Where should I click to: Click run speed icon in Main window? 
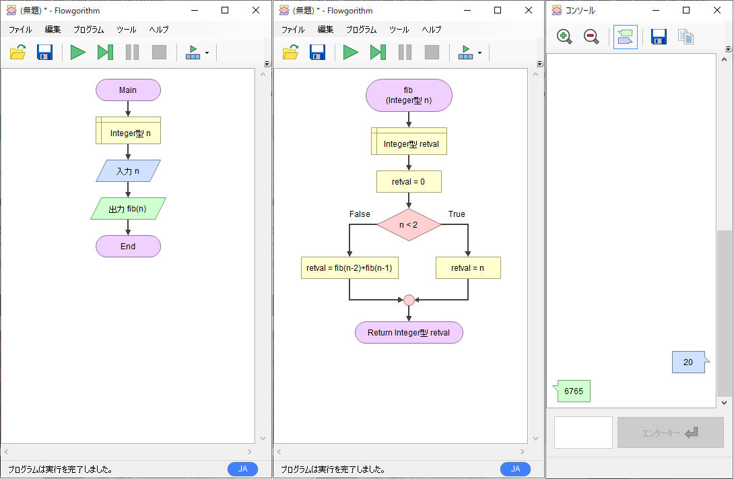click(193, 53)
